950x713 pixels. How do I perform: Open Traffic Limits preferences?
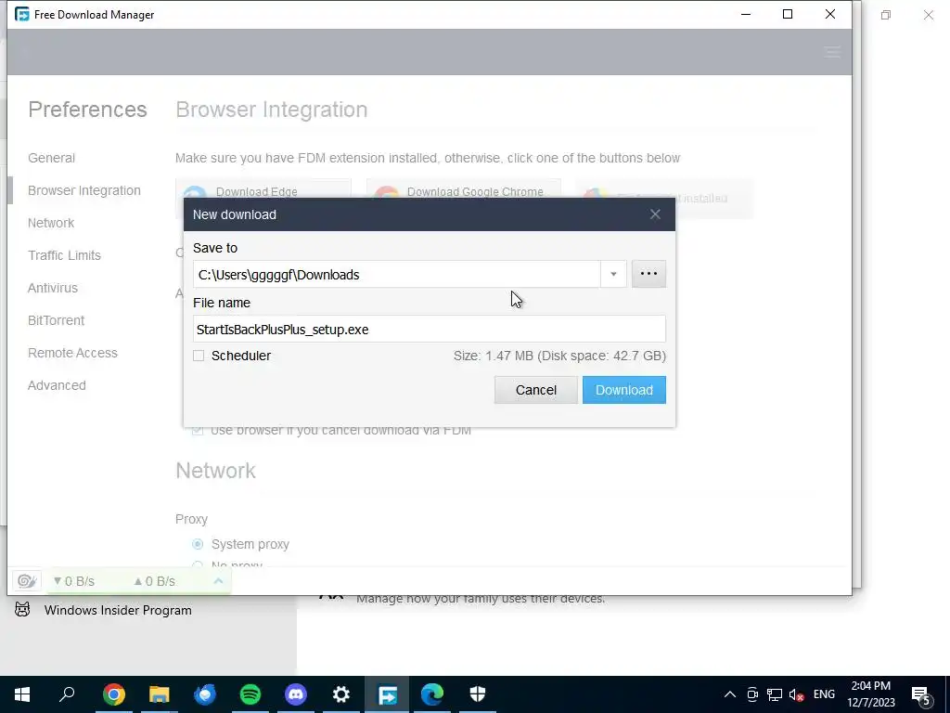[x=64, y=255]
